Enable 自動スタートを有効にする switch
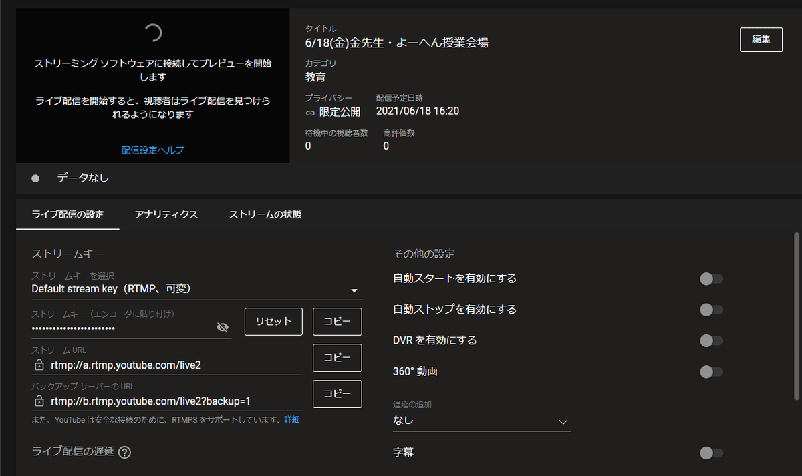The width and height of the screenshot is (802, 476). [x=710, y=279]
